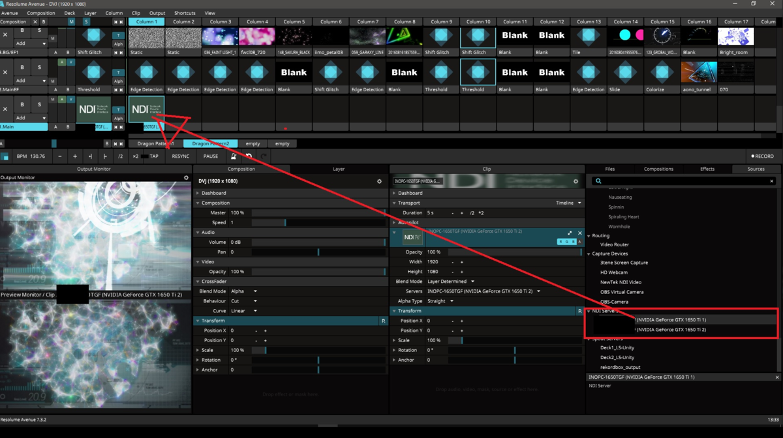This screenshot has height=438, width=783.
Task: Open composition DVJ settings gear
Action: click(x=379, y=181)
